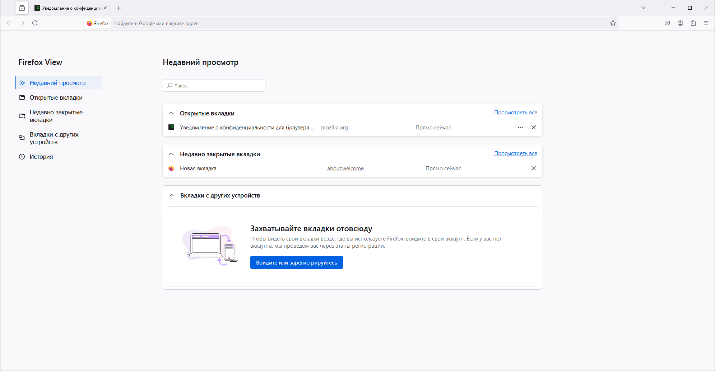This screenshot has width=715, height=371.
Task: Click Войдите или зарегистрируйтесь button
Action: pyautogui.click(x=297, y=262)
